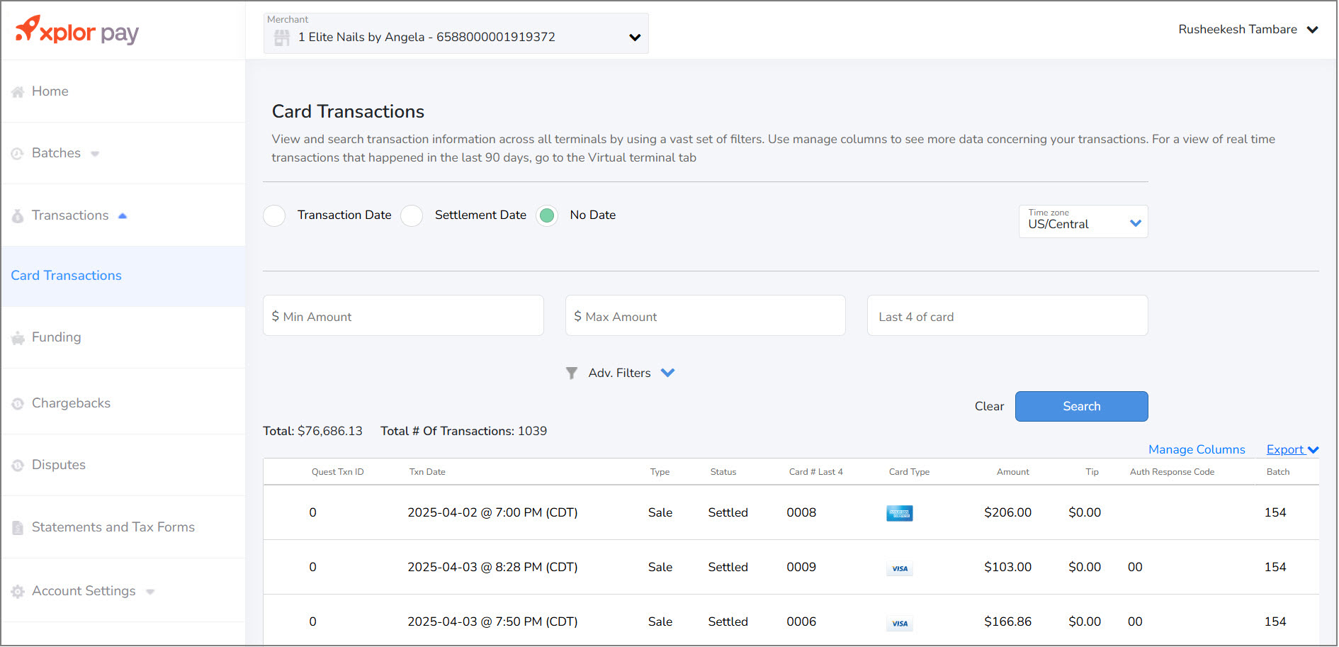Click the Statements and Tax Forms document icon

pos(18,528)
